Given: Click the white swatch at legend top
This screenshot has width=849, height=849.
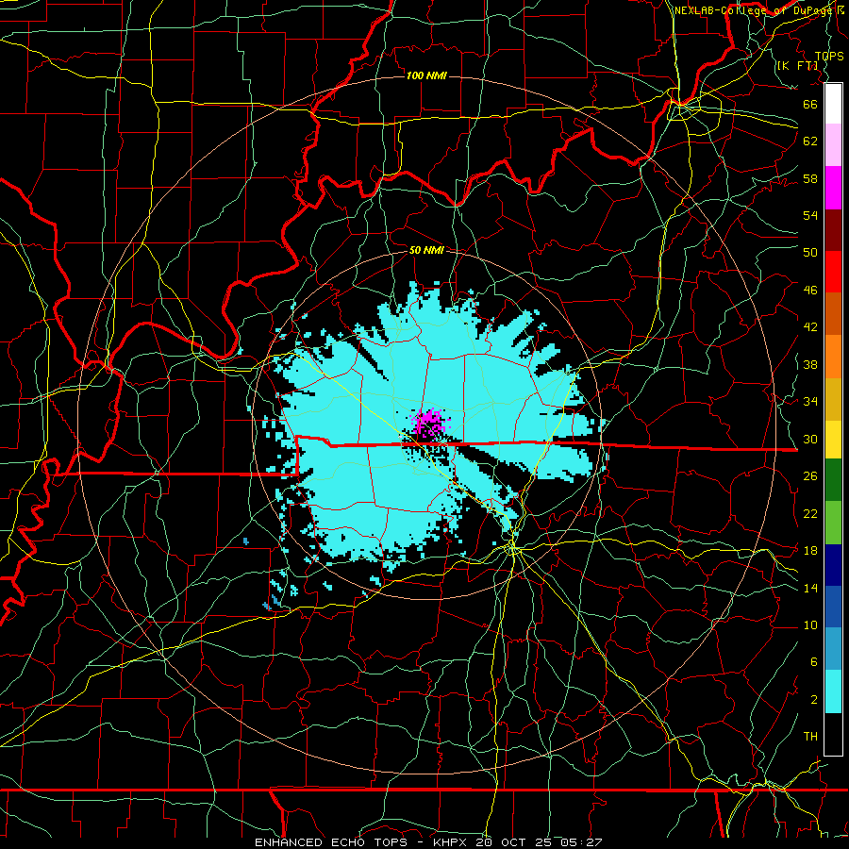Looking at the screenshot, I should (833, 104).
